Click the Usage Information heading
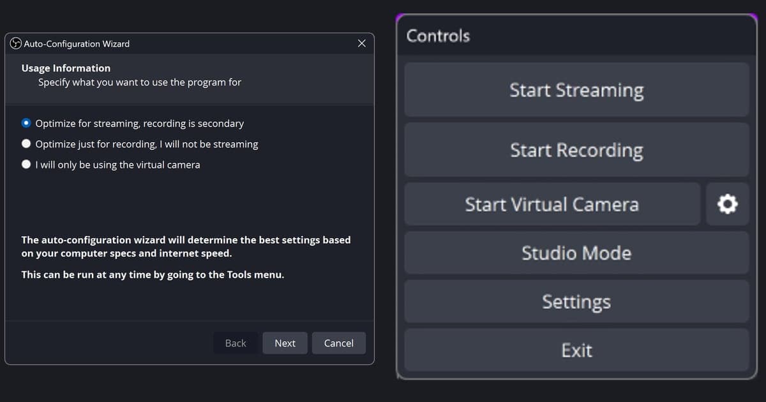Screen dimensions: 766x402 [x=66, y=68]
